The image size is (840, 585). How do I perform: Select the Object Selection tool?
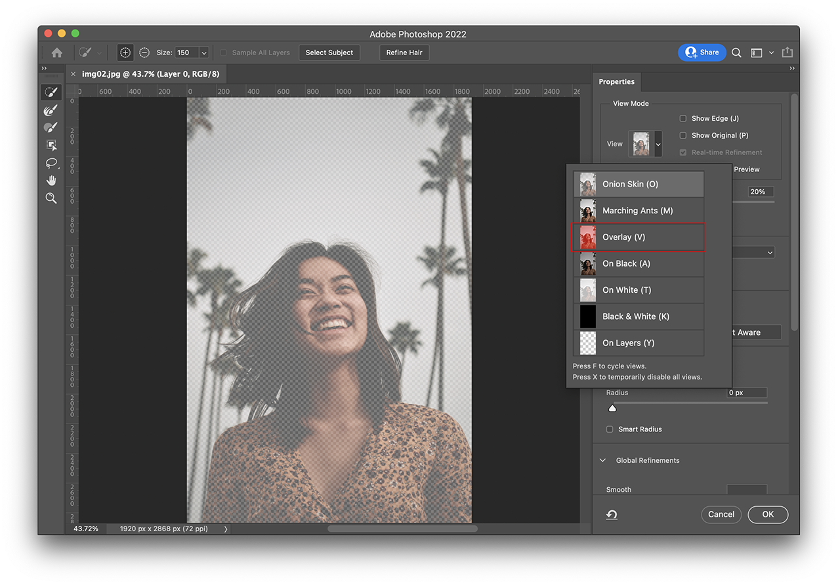click(51, 145)
